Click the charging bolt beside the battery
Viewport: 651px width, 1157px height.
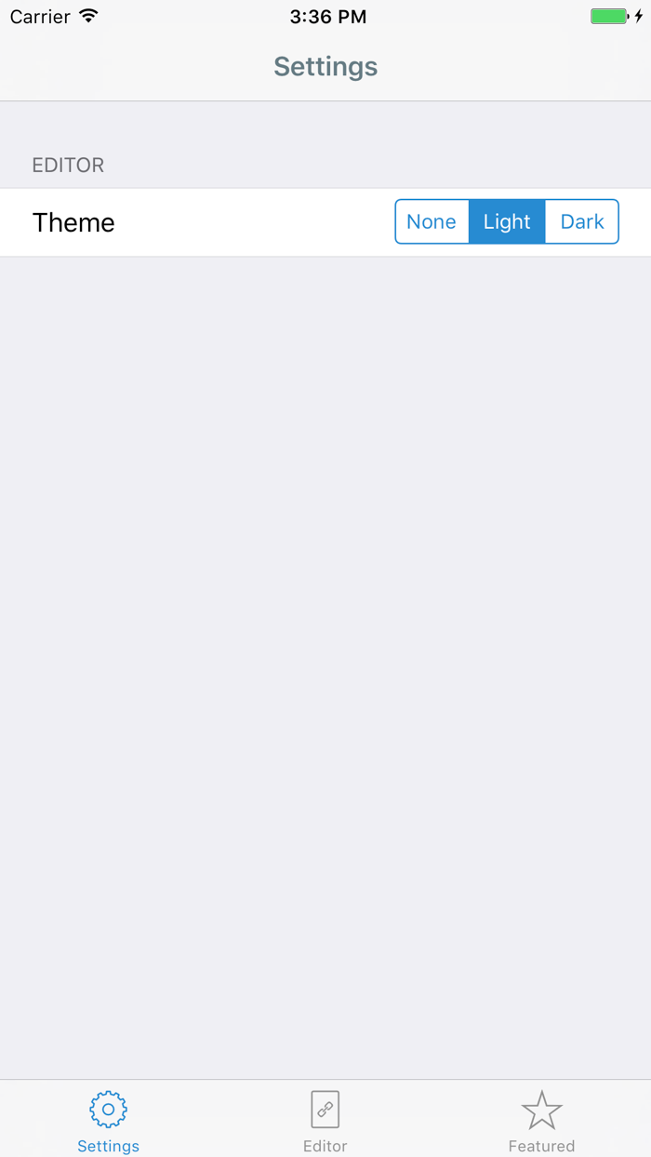point(639,16)
